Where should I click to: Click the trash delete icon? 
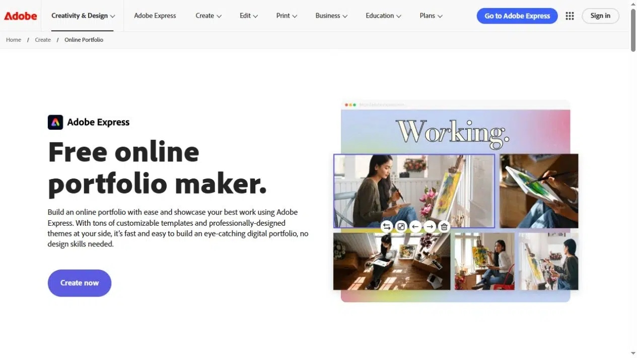(x=444, y=227)
